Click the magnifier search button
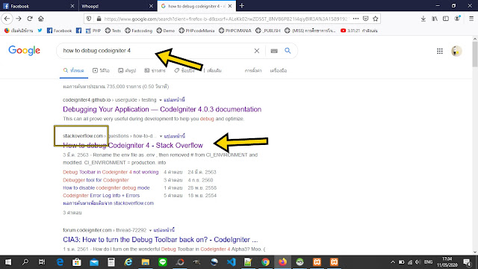The height and width of the screenshot is (269, 478). pos(288,51)
